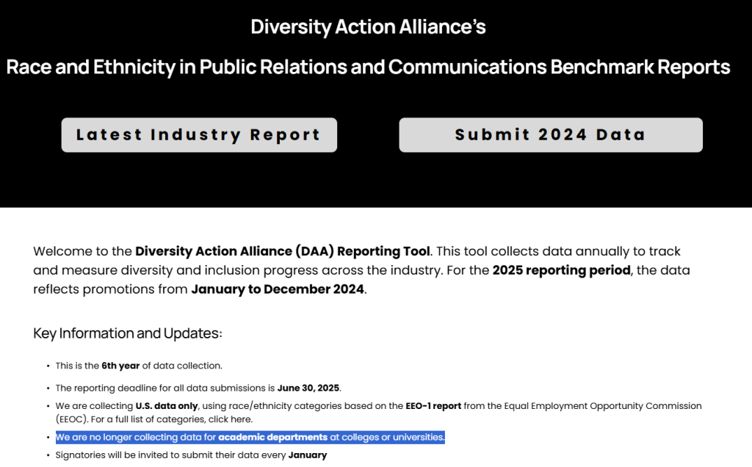Click the 'January to December 2024' text

pyautogui.click(x=278, y=289)
